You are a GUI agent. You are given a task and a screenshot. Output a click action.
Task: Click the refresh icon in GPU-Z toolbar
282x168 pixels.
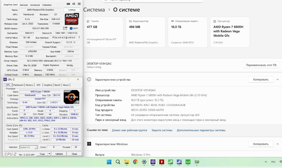(x=73, y=4)
